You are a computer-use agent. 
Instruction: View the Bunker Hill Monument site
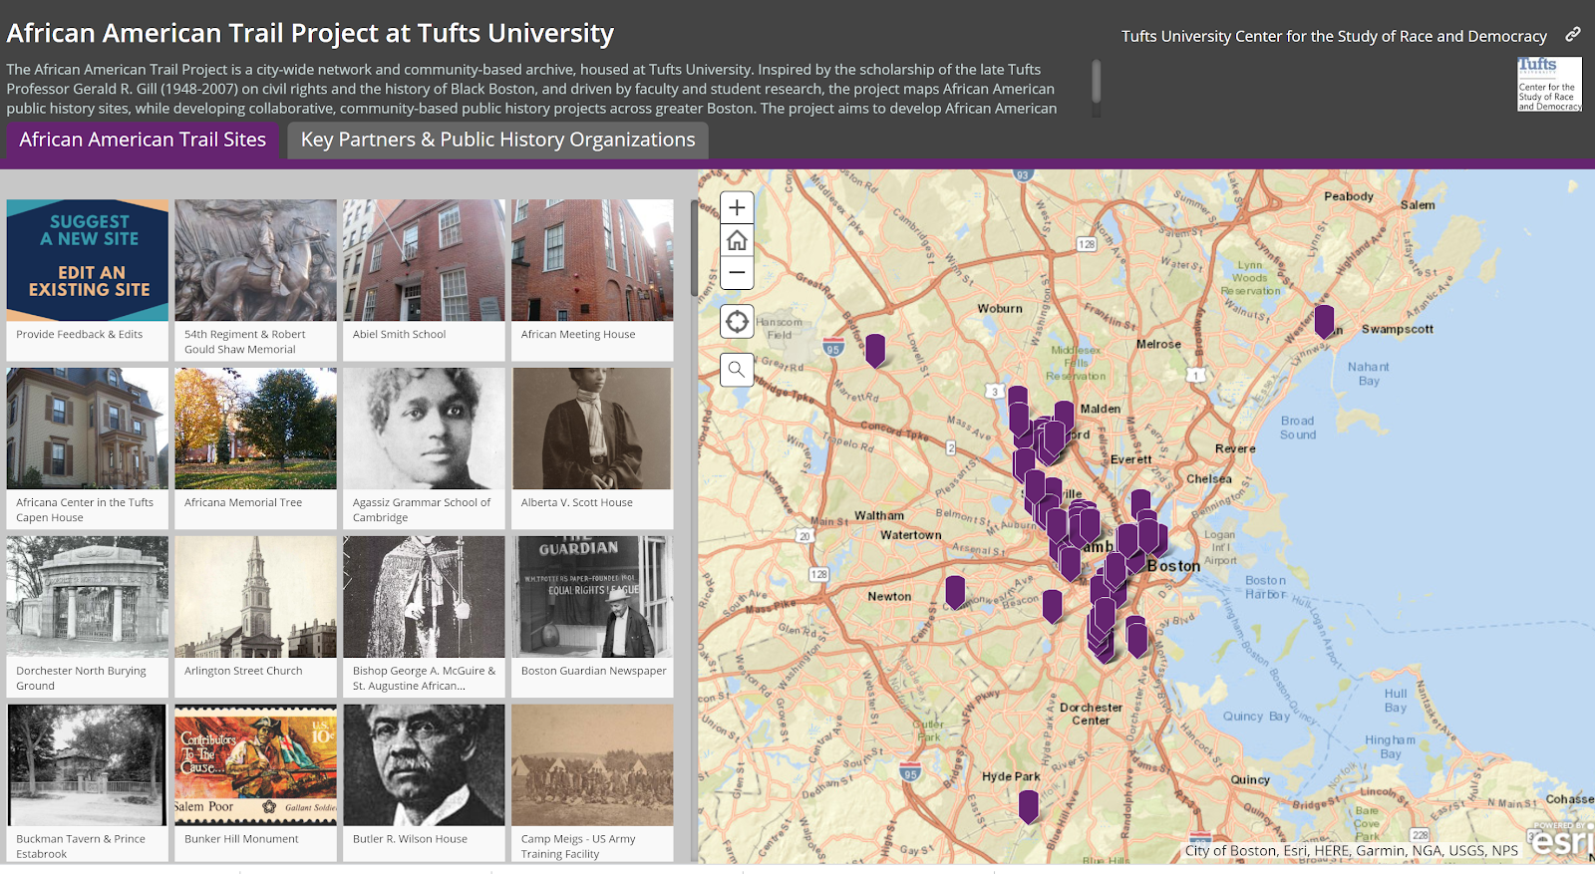tap(256, 783)
